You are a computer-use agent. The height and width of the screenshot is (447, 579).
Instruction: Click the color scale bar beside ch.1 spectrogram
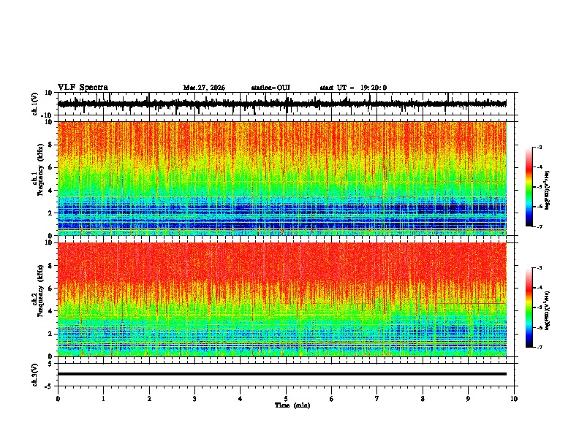tap(529, 187)
